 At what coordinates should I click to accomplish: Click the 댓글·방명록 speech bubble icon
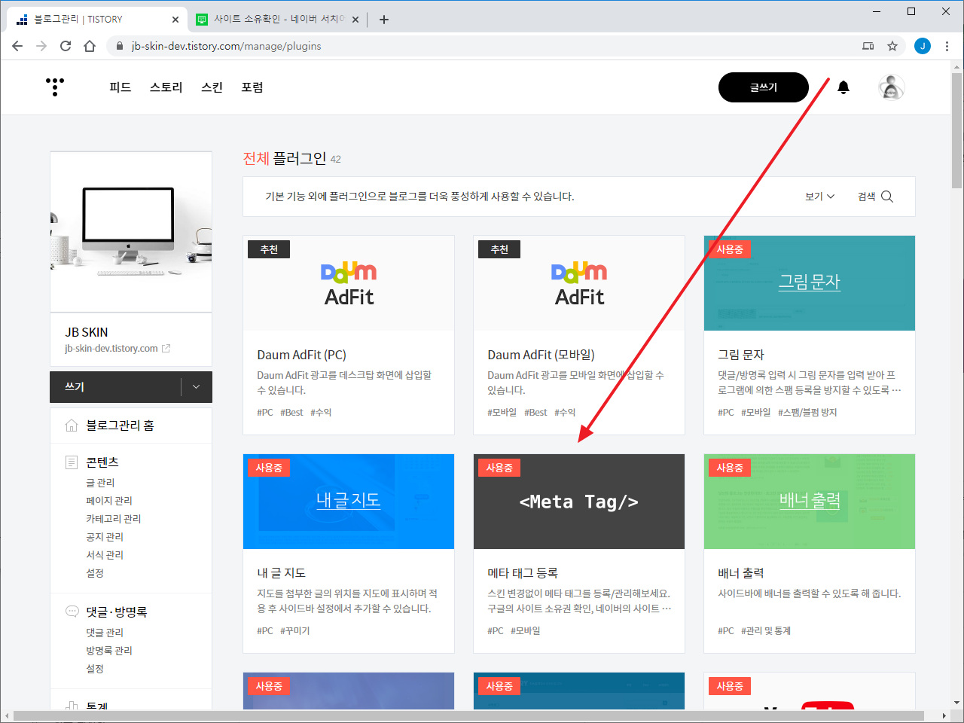[72, 612]
